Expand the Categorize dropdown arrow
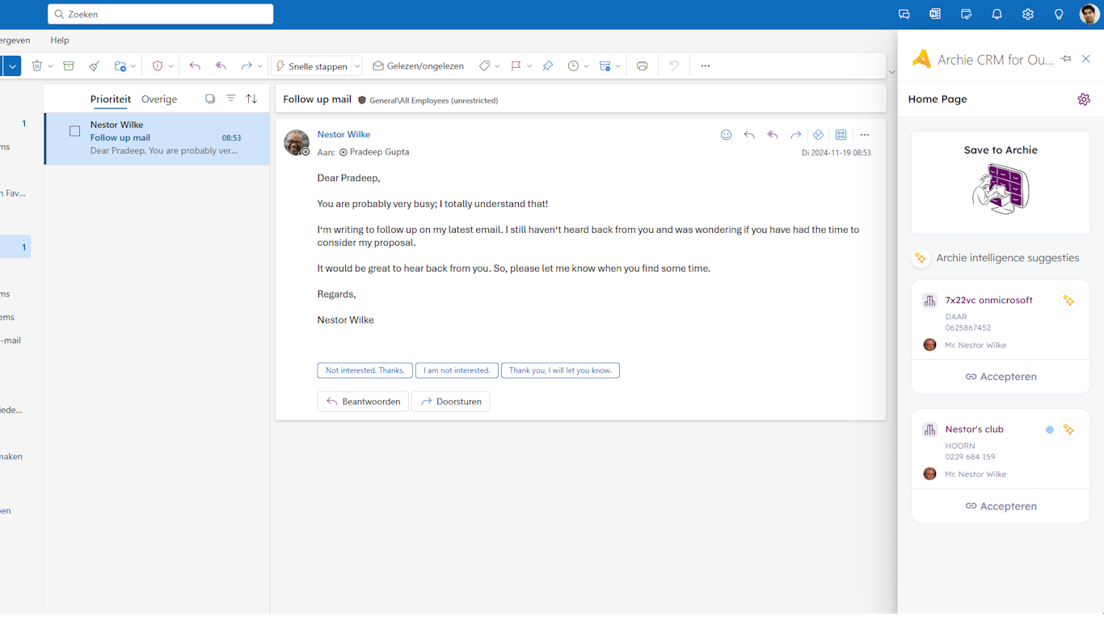The height and width of the screenshot is (621, 1104). 497,66
